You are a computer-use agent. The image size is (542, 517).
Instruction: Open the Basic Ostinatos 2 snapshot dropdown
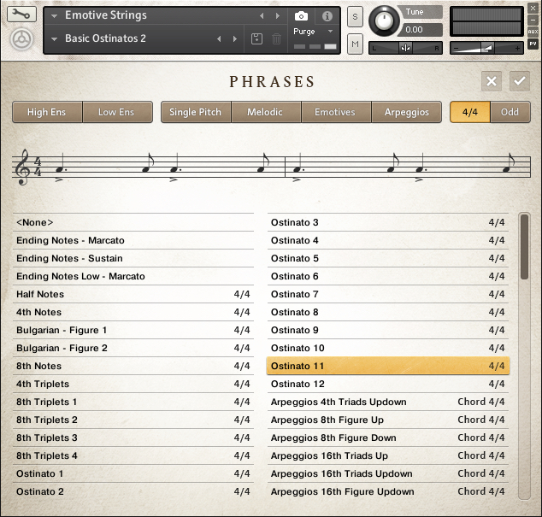[54, 38]
